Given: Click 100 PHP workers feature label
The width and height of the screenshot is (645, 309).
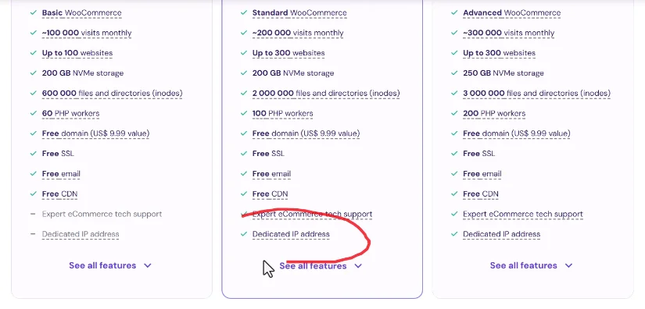Looking at the screenshot, I should [282, 113].
